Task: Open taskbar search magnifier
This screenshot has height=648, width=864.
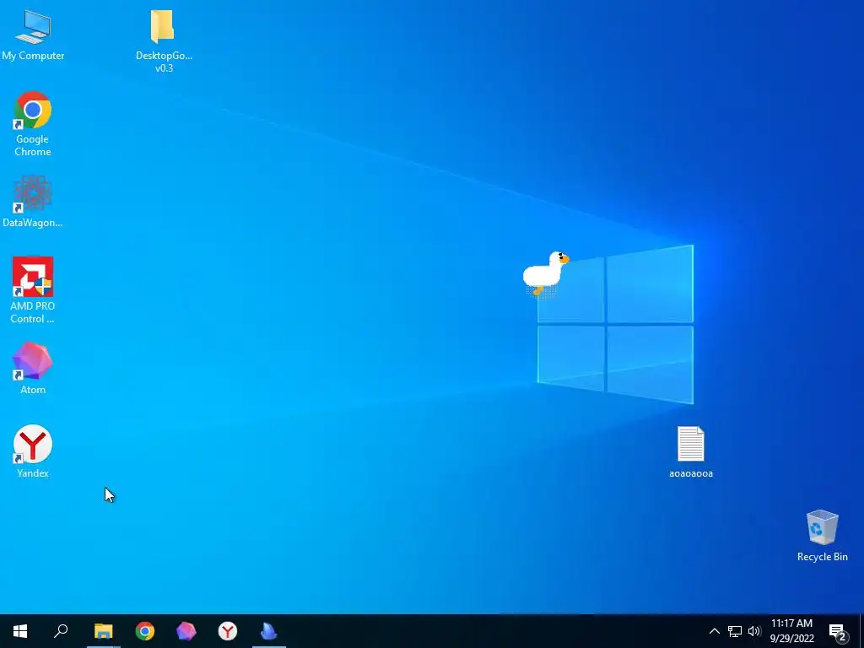Action: (61, 631)
